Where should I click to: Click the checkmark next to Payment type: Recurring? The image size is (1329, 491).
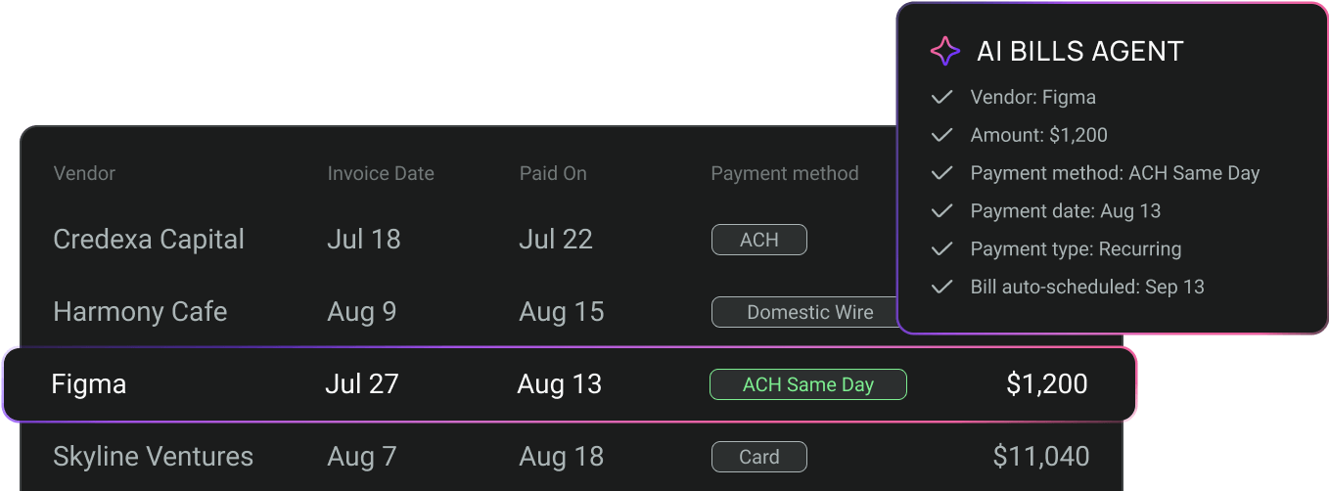tap(941, 248)
